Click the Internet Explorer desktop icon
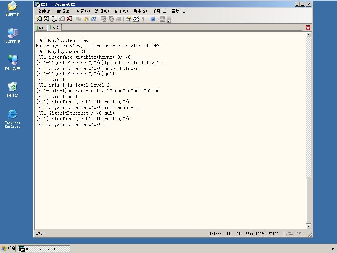The height and width of the screenshot is (253, 337). click(x=13, y=119)
